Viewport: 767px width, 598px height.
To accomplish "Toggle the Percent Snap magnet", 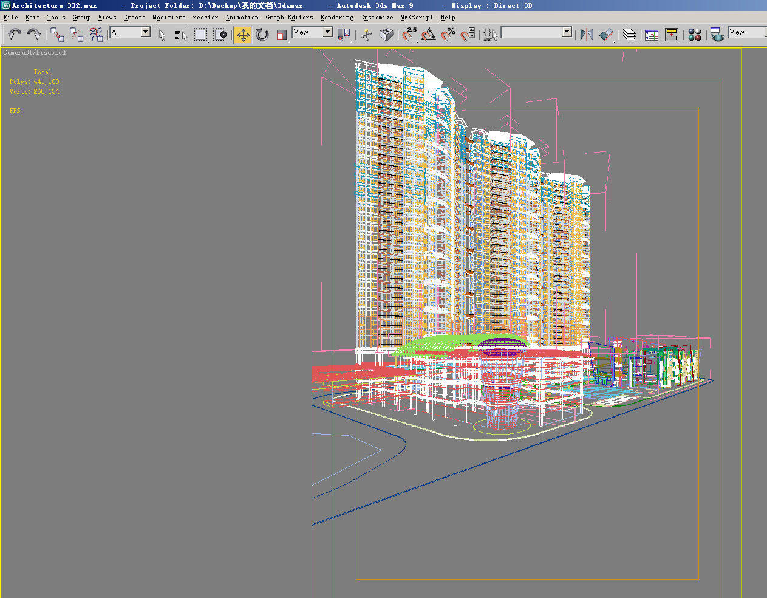I will click(448, 35).
